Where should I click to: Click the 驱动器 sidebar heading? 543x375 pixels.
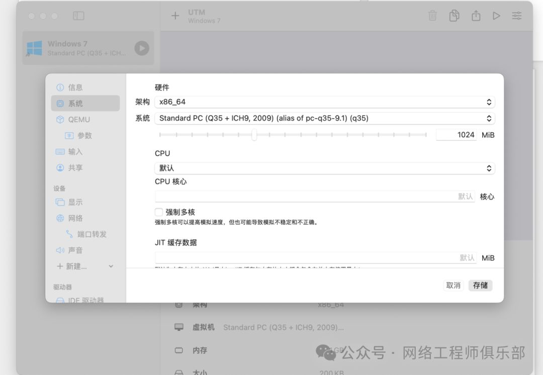[62, 287]
